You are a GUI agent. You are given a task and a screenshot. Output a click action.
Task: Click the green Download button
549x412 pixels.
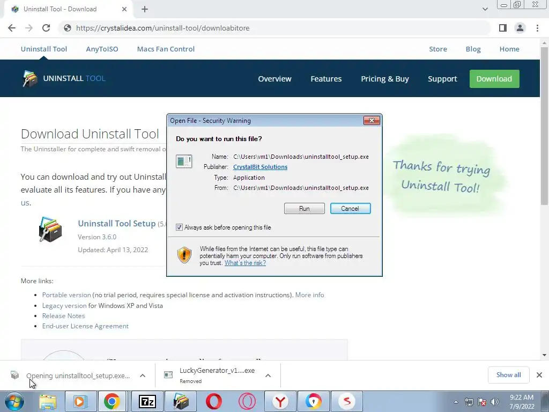[494, 79]
